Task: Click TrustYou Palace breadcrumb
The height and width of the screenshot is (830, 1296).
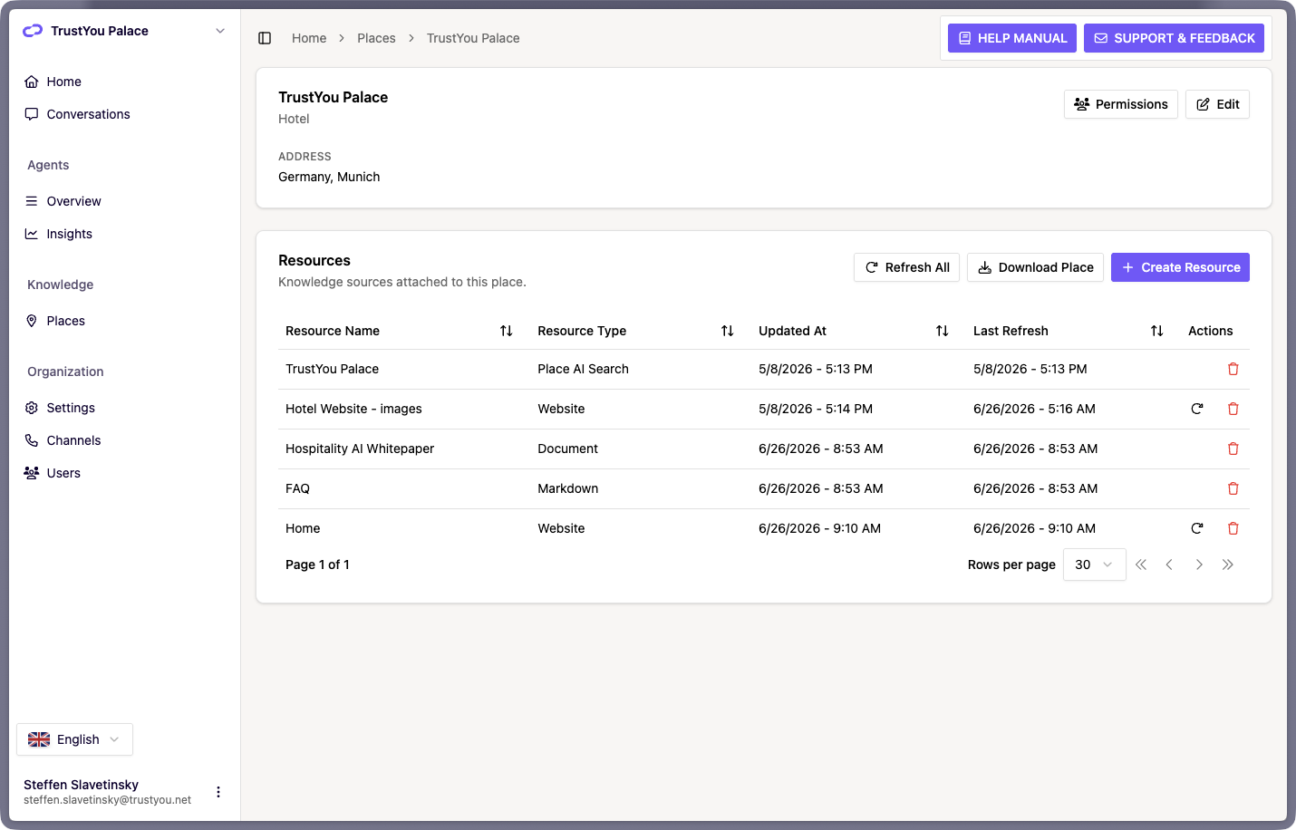Action: click(x=473, y=38)
